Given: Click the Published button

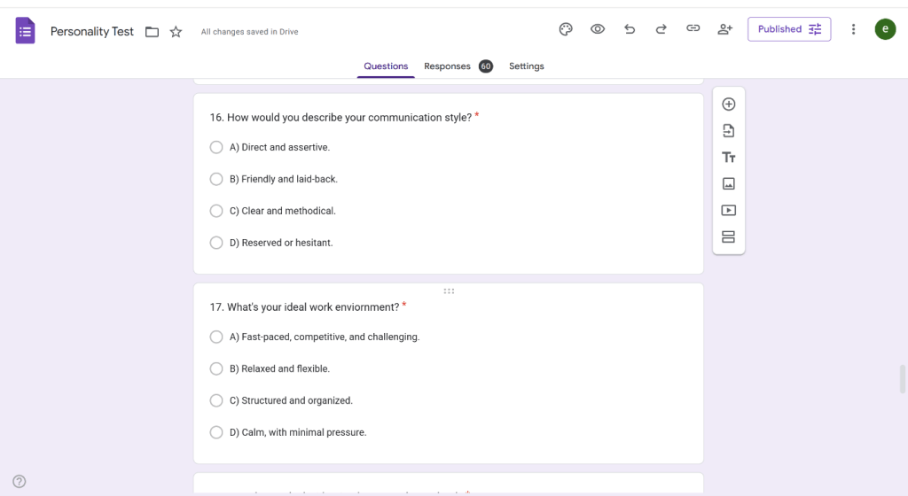Looking at the screenshot, I should [x=788, y=29].
